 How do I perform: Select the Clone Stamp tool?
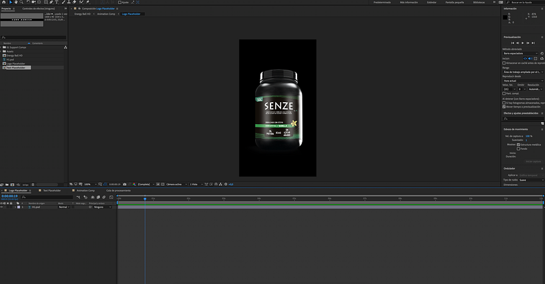[x=69, y=2]
